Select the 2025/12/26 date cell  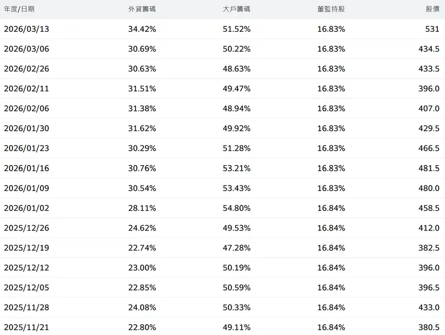coord(26,228)
